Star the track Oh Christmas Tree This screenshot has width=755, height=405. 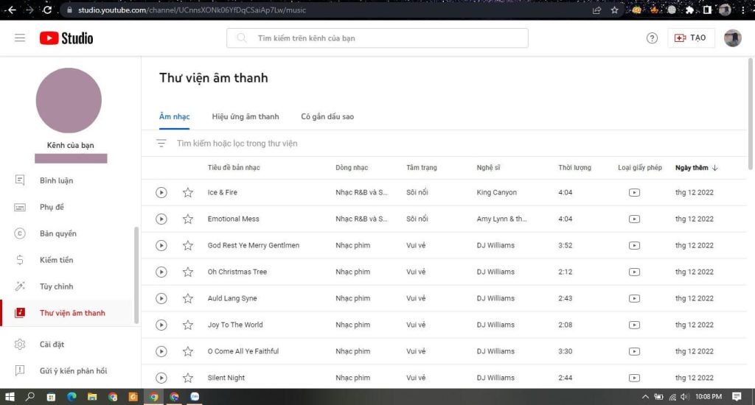point(188,272)
